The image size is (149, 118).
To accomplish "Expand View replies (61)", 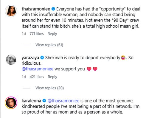I will pos(49,45).
